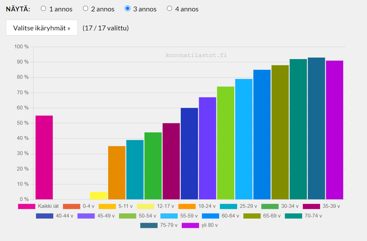Select the 4 annos radio button
This screenshot has width=367, height=241.
[x=169, y=9]
